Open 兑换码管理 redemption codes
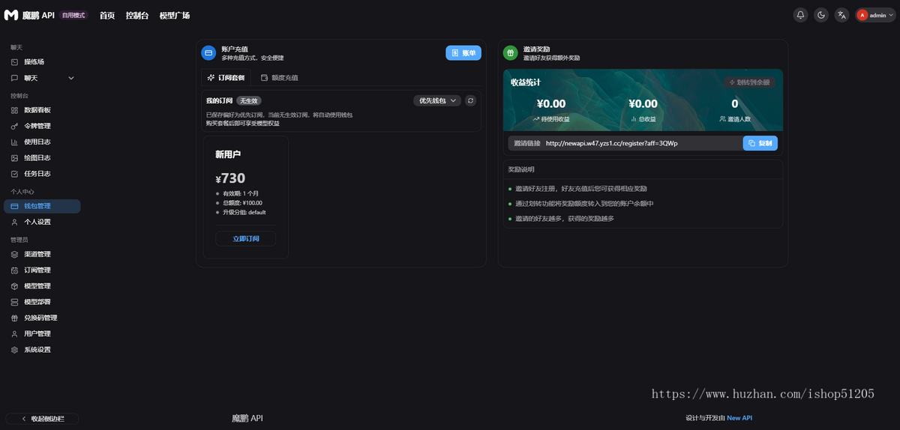 click(42, 318)
